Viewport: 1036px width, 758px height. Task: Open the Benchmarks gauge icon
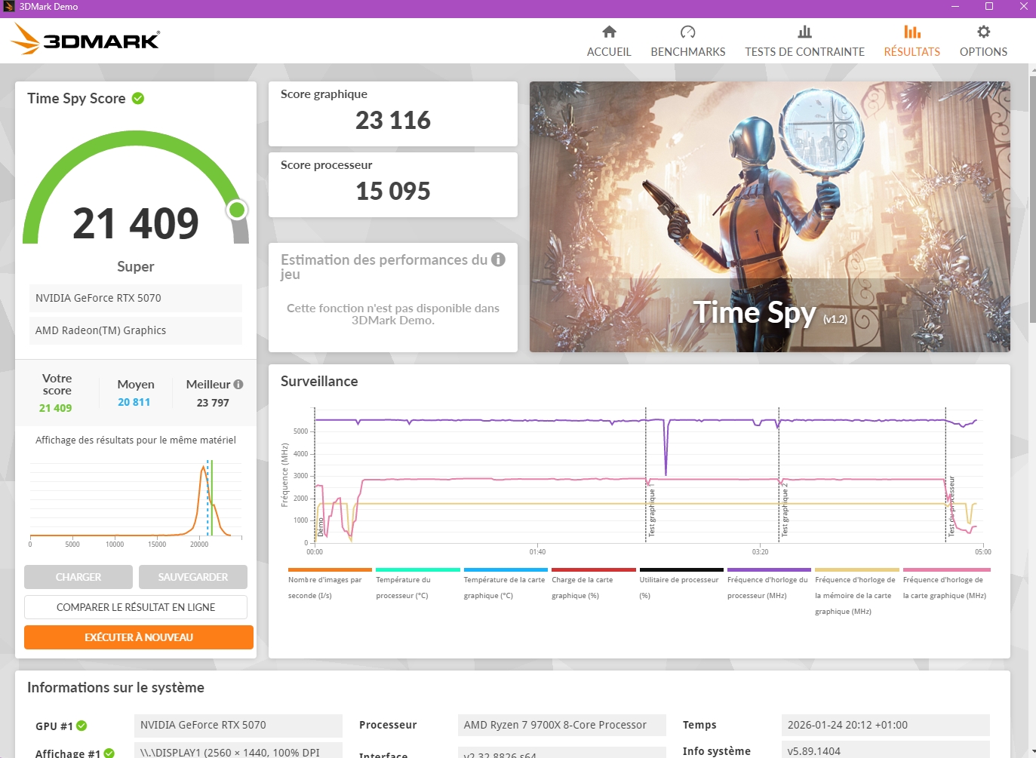pyautogui.click(x=687, y=32)
